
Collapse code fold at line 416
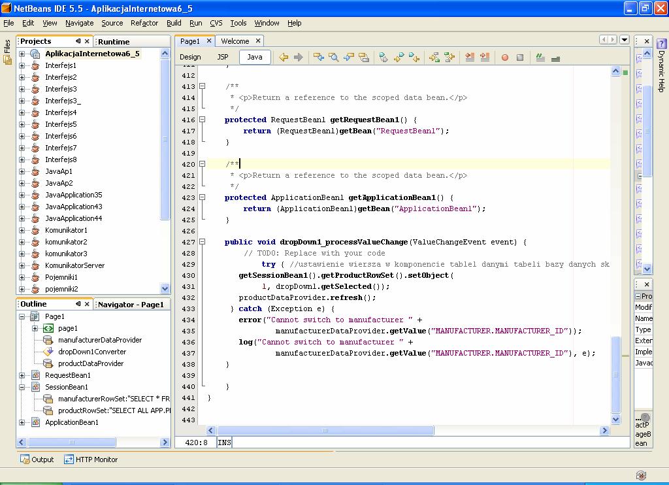[x=203, y=119]
